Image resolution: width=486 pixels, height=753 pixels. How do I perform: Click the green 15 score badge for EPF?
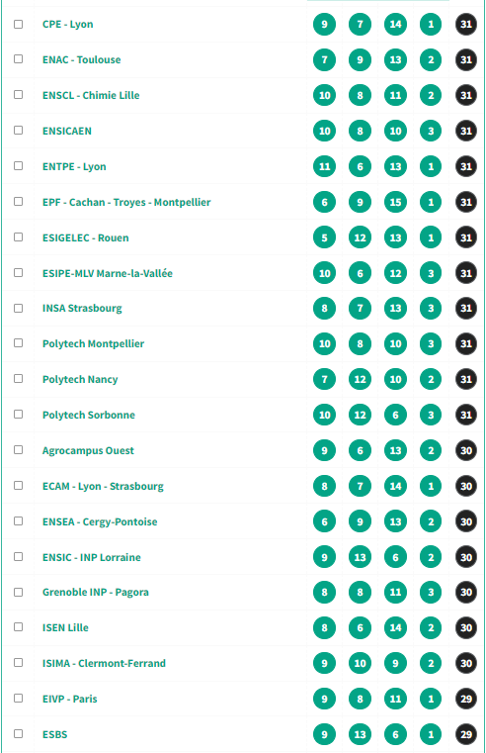395,202
